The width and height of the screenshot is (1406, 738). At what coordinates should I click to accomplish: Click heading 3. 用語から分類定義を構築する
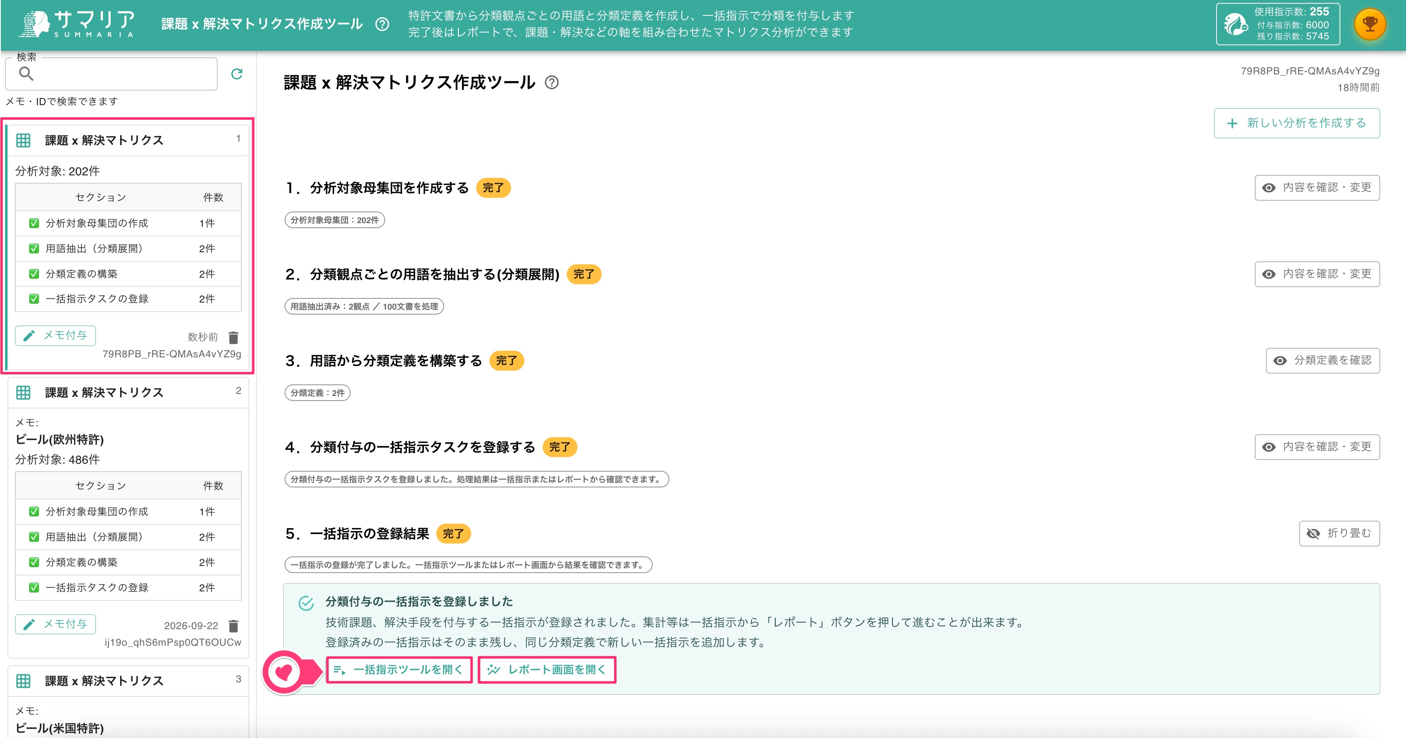384,361
